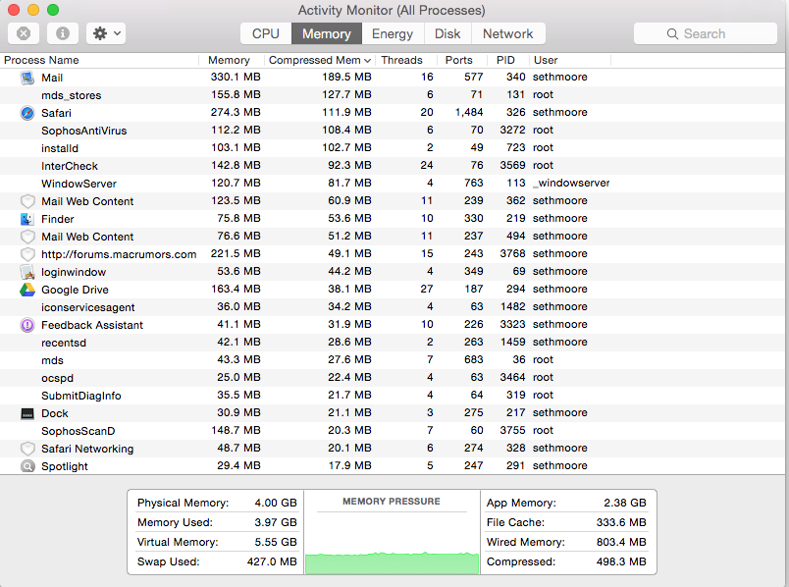This screenshot has height=587, width=789.
Task: Open the Disk tab
Action: pyautogui.click(x=447, y=33)
